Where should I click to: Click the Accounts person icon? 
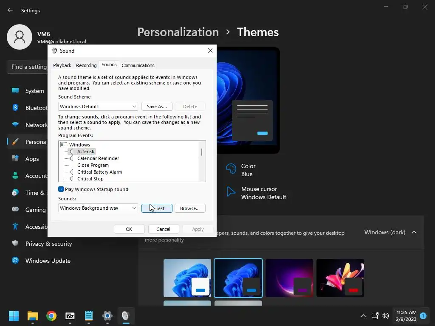15,175
